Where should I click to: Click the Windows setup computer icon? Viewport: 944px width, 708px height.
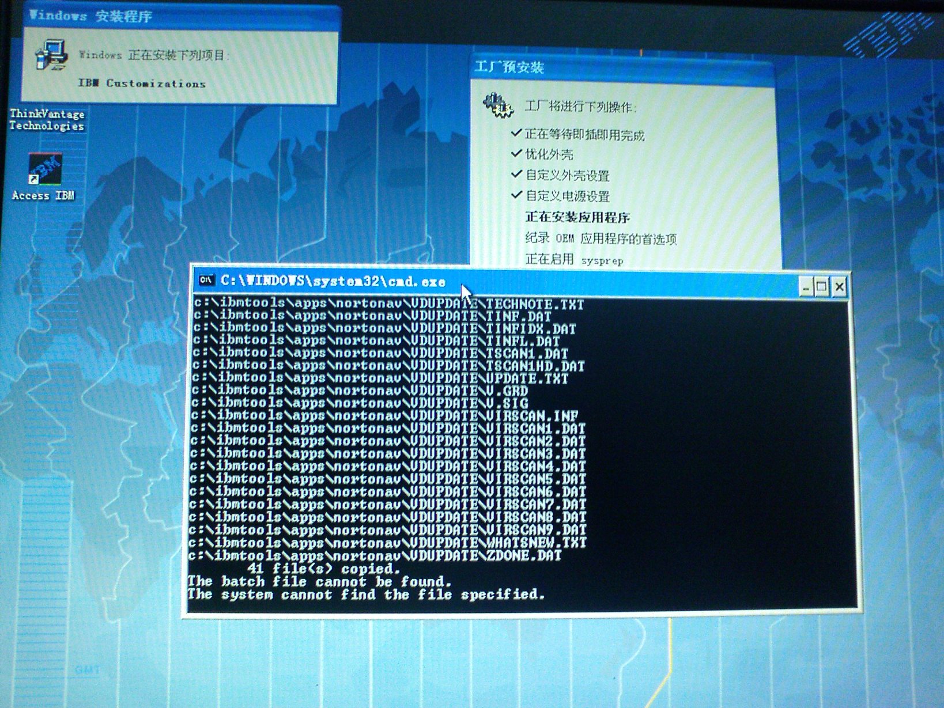[x=52, y=55]
